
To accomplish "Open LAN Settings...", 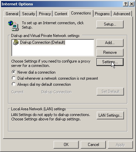I will click(110, 115).
